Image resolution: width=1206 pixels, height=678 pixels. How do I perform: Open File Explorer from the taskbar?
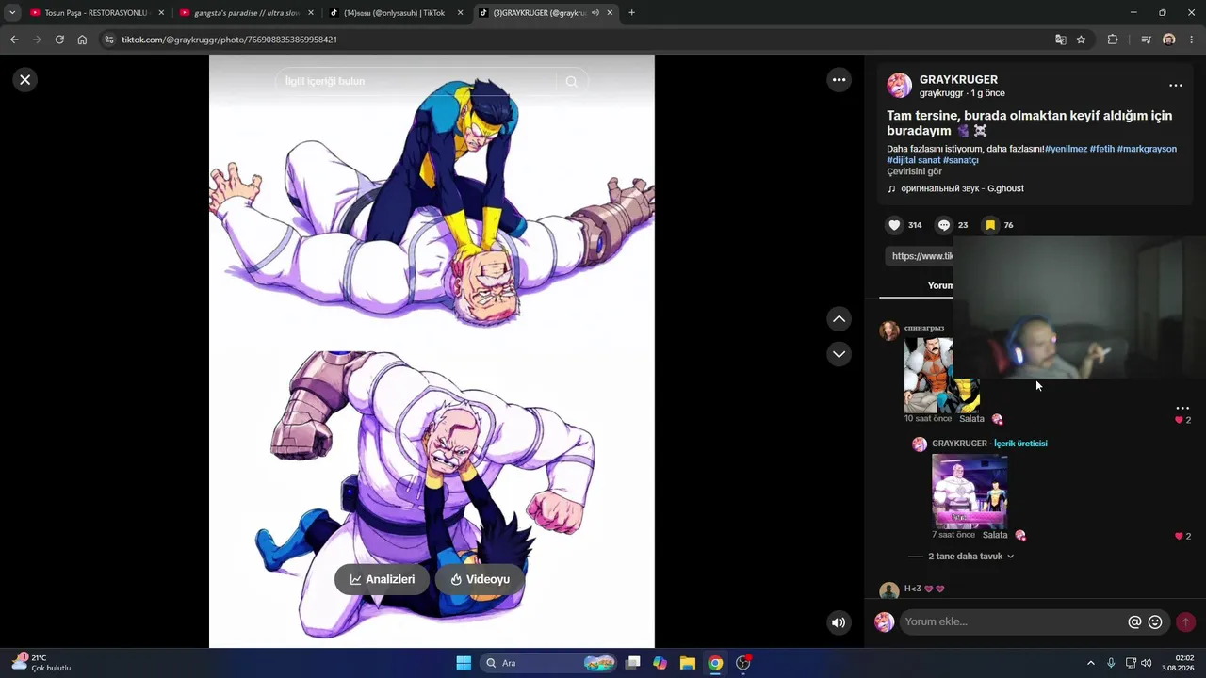pos(688,663)
